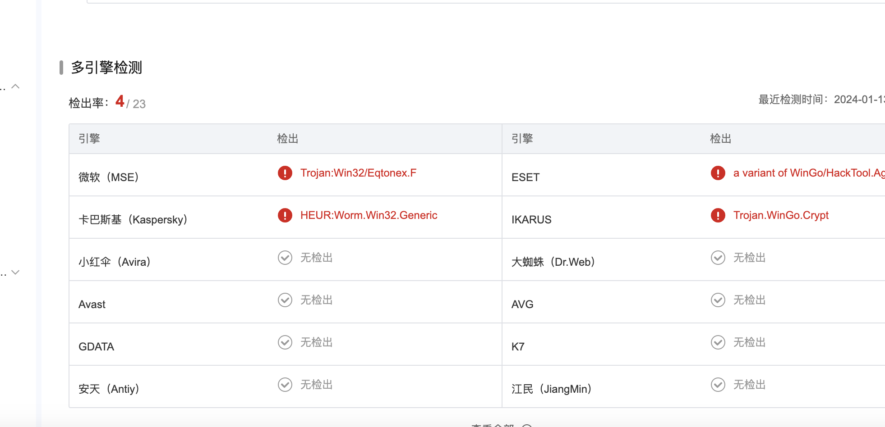The image size is (885, 427).
Task: Click the gray checkmark icon in AVG row
Action: 718,300
